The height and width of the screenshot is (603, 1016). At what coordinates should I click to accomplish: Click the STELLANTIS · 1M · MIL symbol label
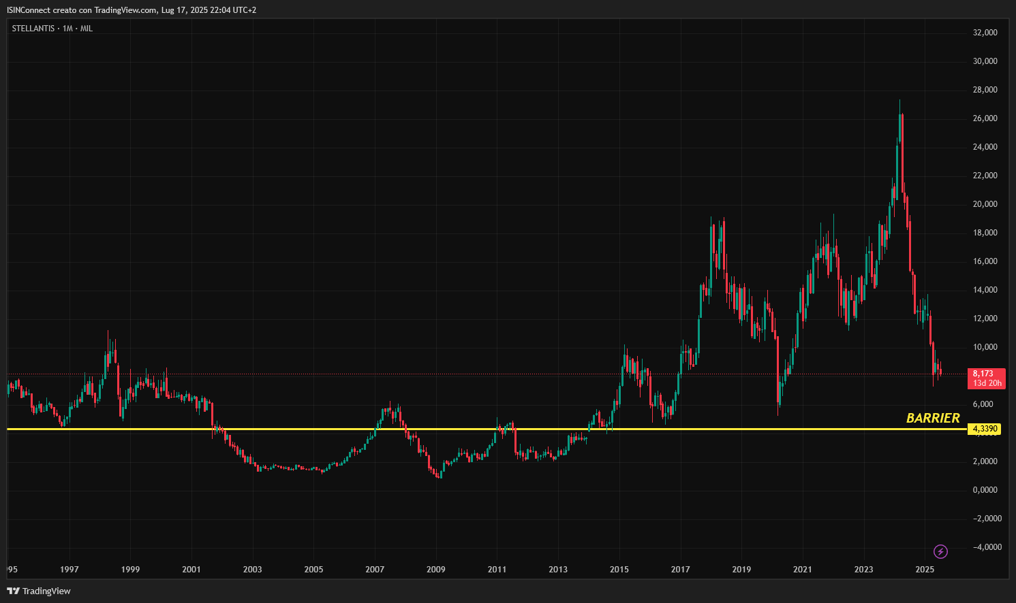pos(52,29)
